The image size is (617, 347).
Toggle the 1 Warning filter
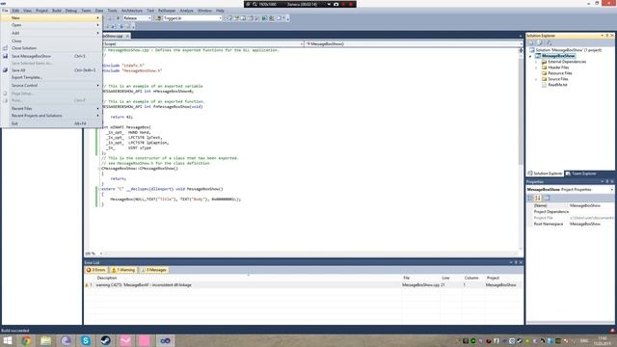click(x=122, y=270)
